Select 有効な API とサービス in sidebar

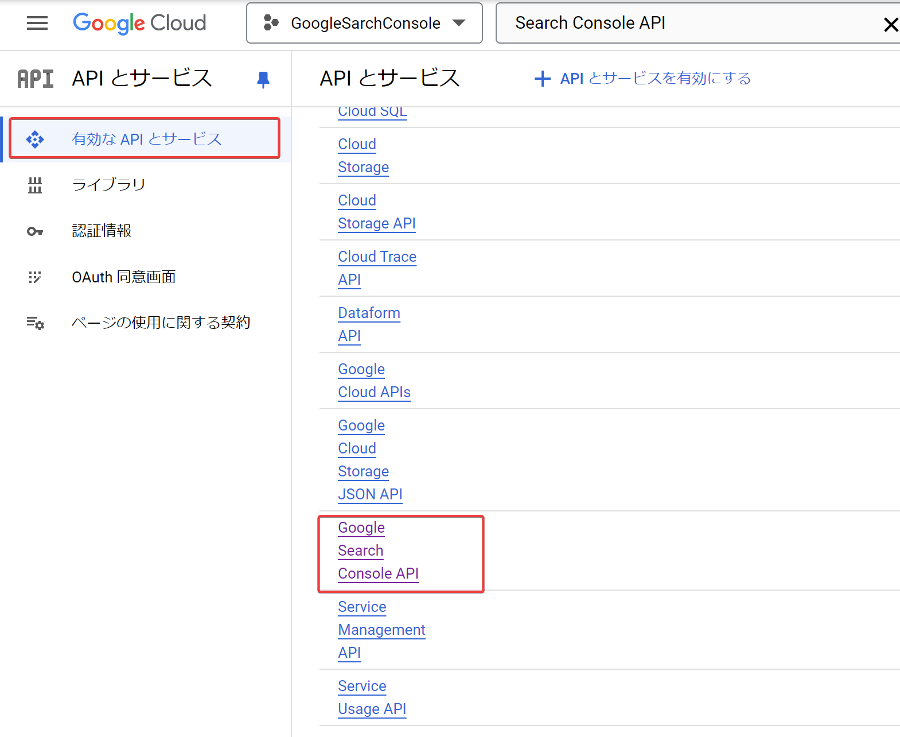(145, 138)
